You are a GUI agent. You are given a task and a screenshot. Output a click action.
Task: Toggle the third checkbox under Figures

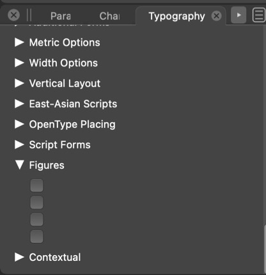click(36, 219)
